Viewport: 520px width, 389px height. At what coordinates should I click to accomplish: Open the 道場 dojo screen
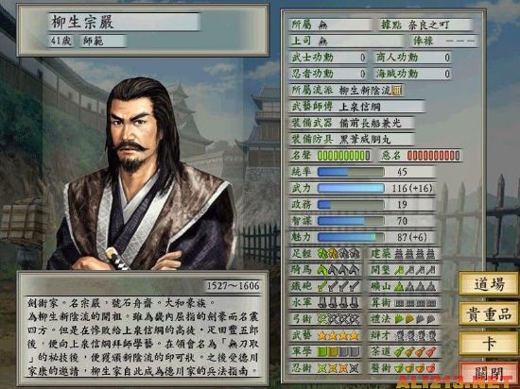click(x=488, y=283)
